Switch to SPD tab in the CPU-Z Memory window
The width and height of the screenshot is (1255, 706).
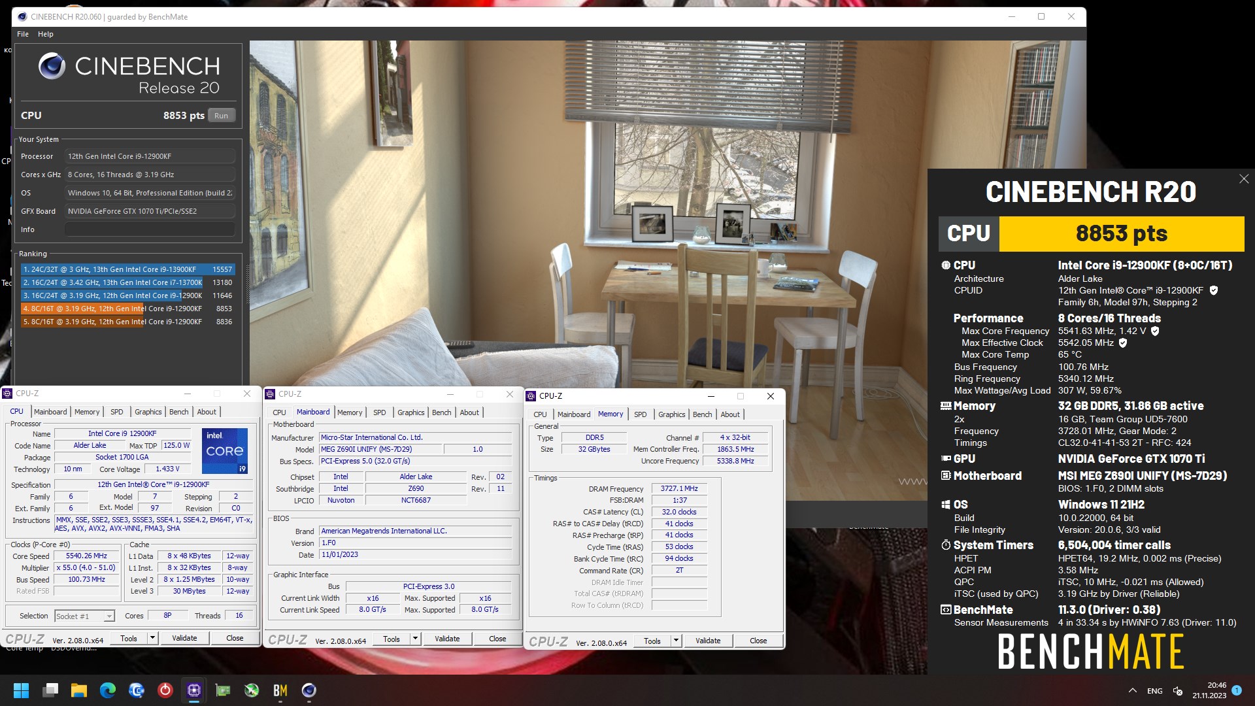click(x=641, y=414)
